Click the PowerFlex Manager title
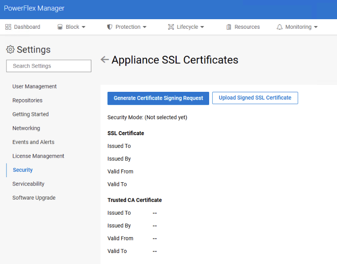 (x=34, y=8)
